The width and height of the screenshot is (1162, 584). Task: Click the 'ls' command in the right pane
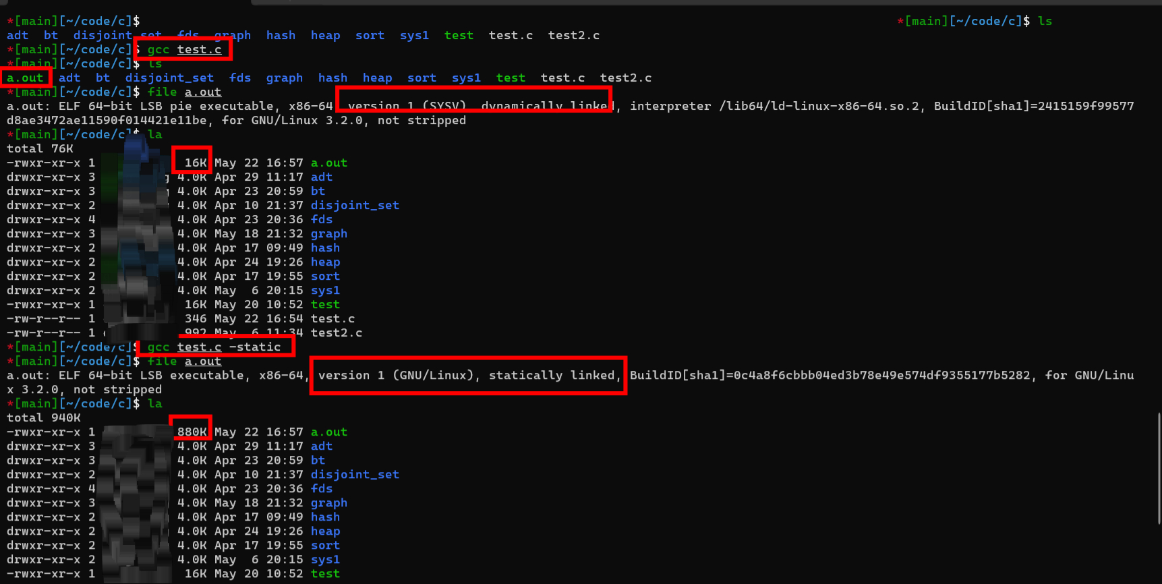pos(1045,21)
